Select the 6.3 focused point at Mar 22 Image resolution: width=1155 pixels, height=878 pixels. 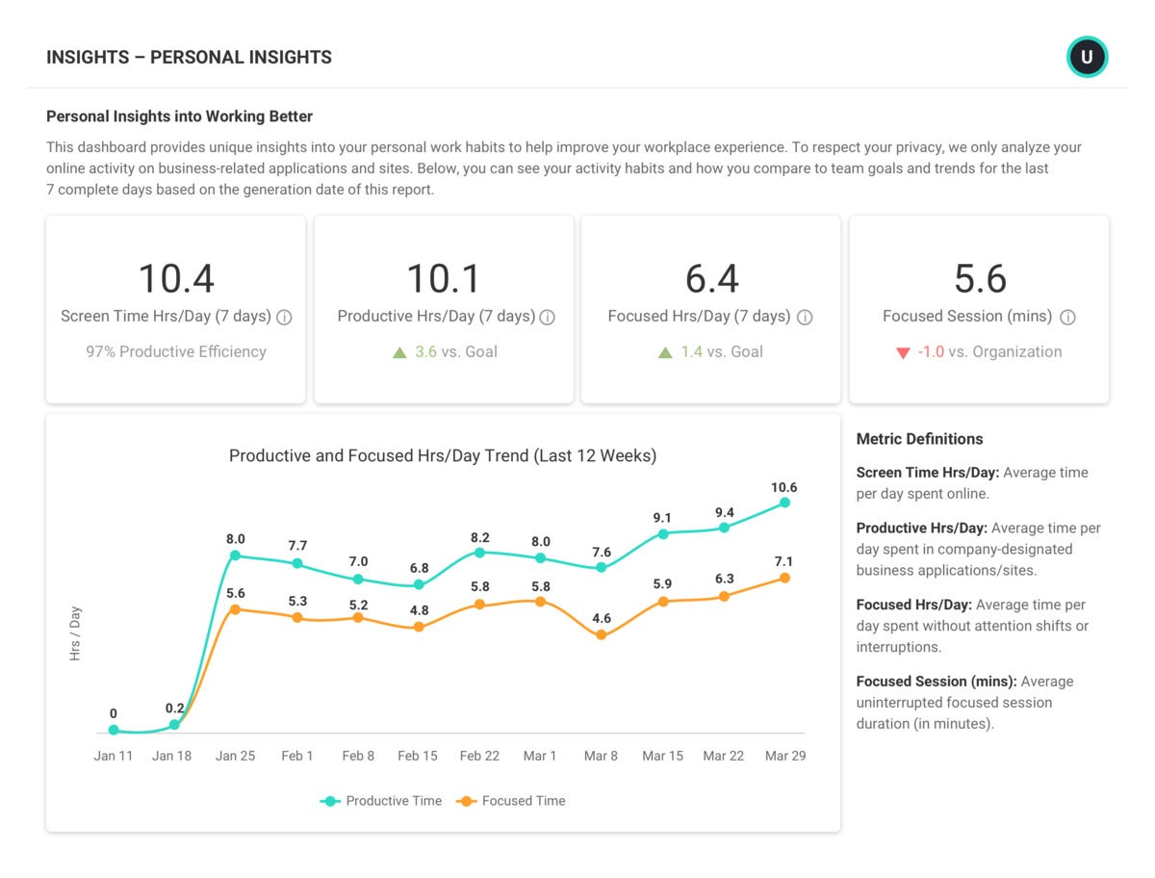(x=724, y=596)
